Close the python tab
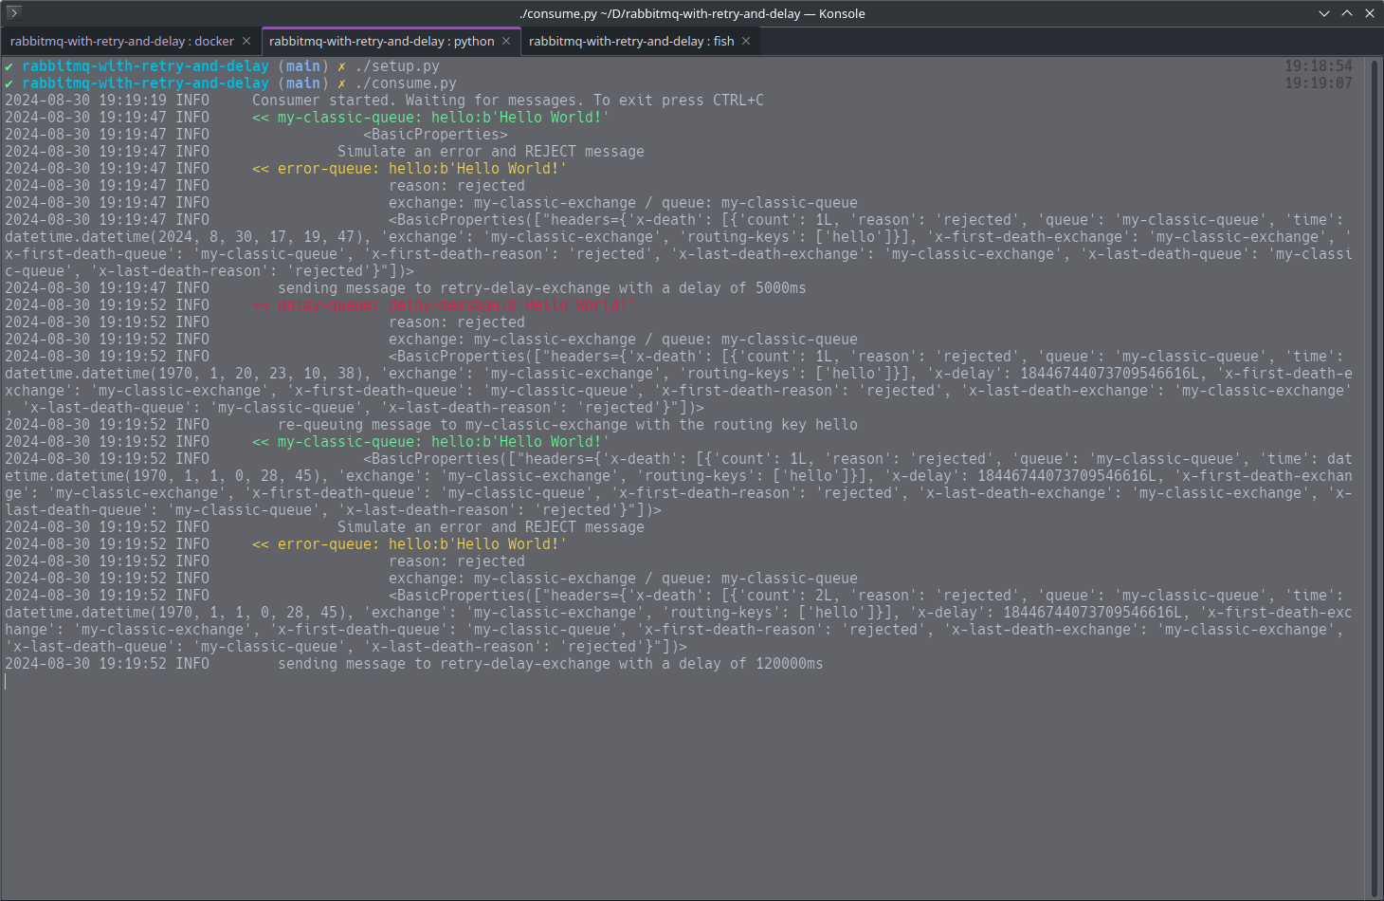Image resolution: width=1384 pixels, height=901 pixels. coord(506,42)
